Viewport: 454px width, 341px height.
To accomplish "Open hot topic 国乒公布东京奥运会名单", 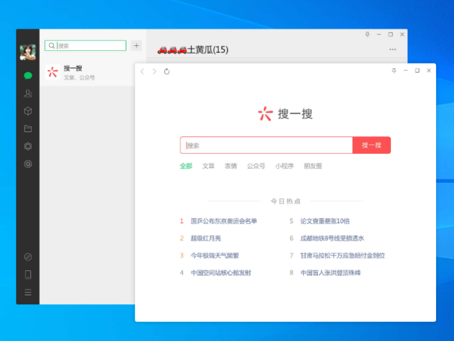I will 224,222.
